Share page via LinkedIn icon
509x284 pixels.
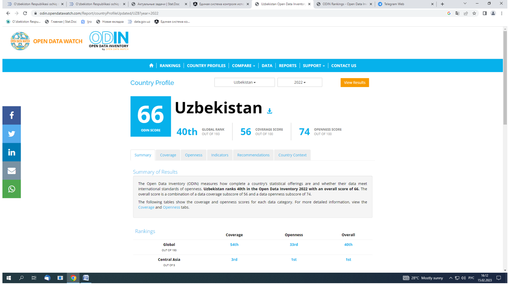pyautogui.click(x=12, y=153)
